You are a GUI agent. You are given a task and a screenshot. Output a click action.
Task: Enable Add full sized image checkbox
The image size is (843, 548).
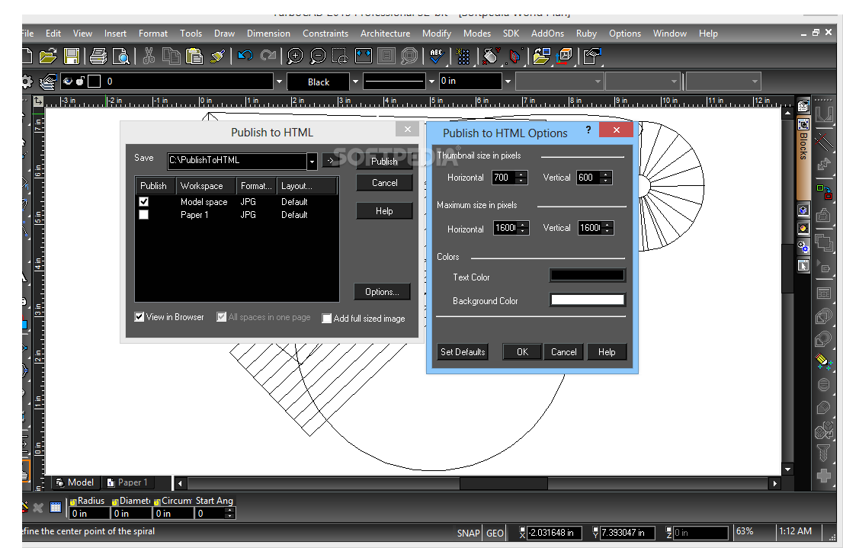pyautogui.click(x=326, y=319)
